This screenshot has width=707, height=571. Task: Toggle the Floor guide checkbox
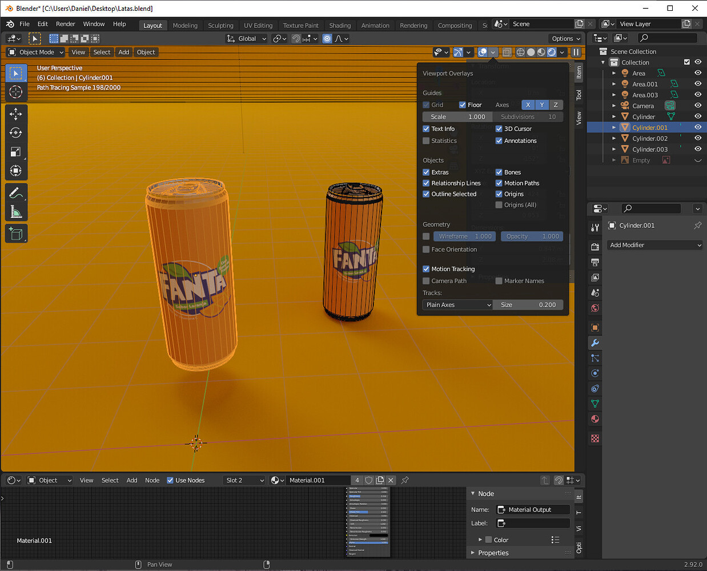[463, 105]
